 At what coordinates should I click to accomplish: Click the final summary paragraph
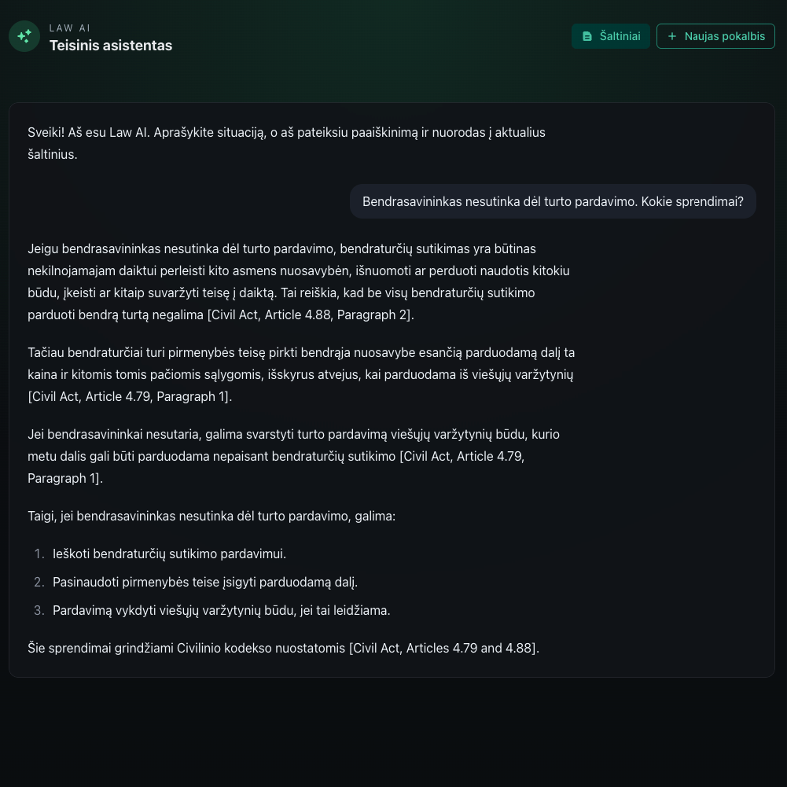point(283,648)
